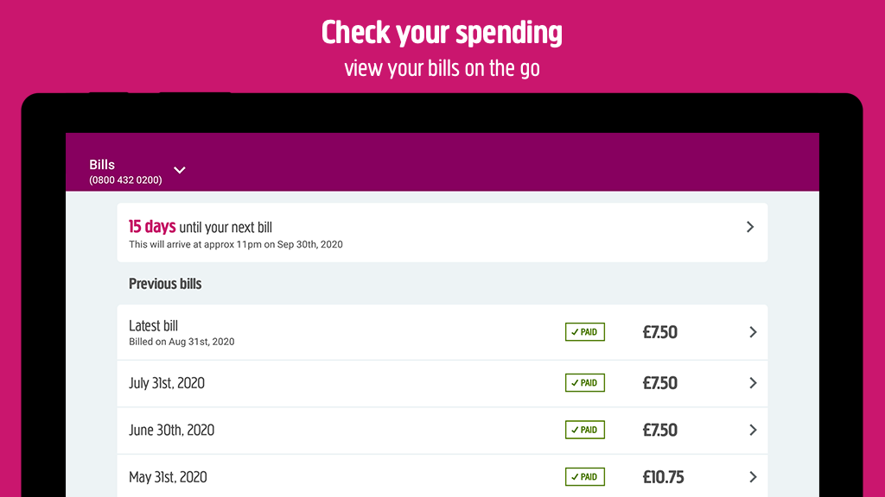This screenshot has width=885, height=497.
Task: Select next bill arrival time text
Action: point(235,244)
